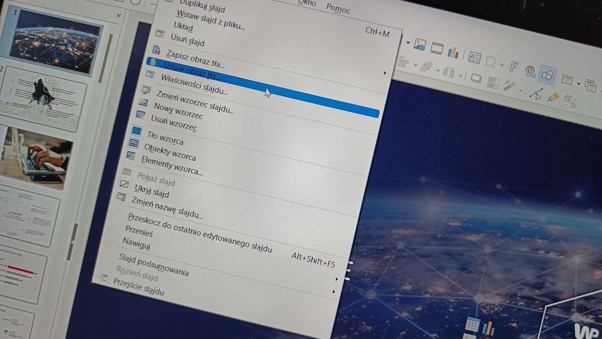Select Usuń slajd from the menu

(187, 39)
